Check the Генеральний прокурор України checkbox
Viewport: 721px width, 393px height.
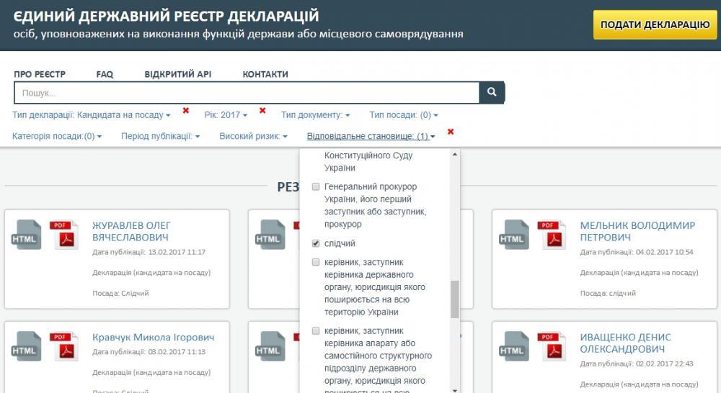point(316,187)
